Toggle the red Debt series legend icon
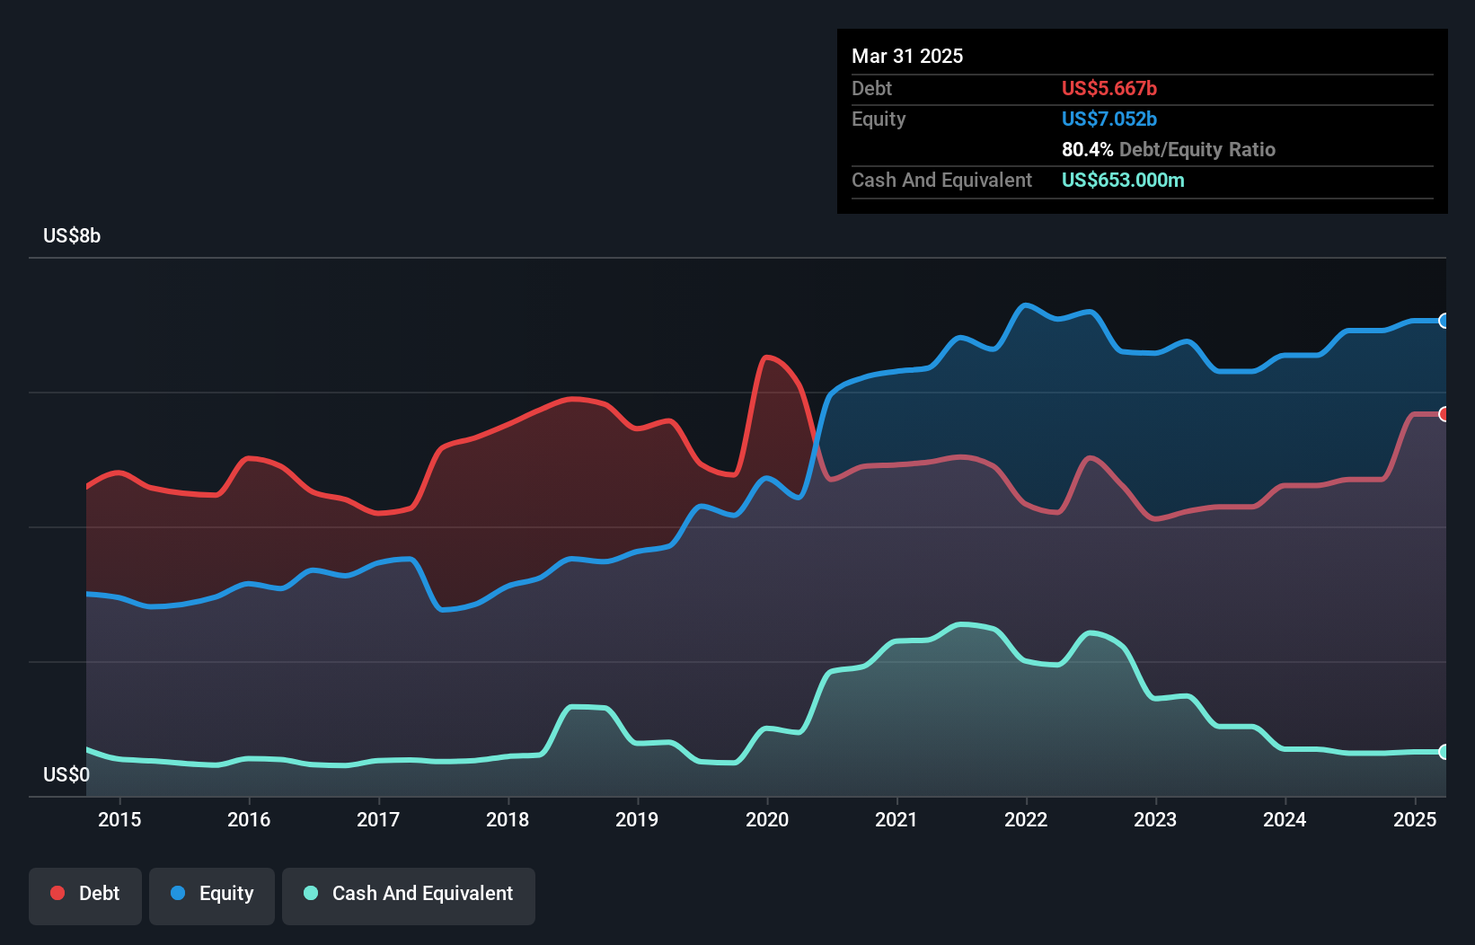1475x945 pixels. pyautogui.click(x=56, y=893)
